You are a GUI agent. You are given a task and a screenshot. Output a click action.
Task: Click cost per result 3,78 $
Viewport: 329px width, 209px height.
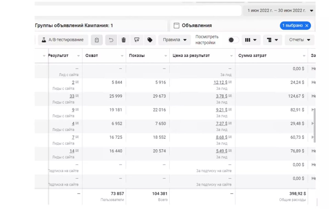[222, 96]
